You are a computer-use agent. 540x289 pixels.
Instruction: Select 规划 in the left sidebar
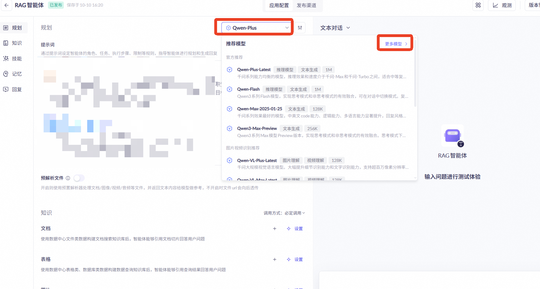click(x=14, y=28)
